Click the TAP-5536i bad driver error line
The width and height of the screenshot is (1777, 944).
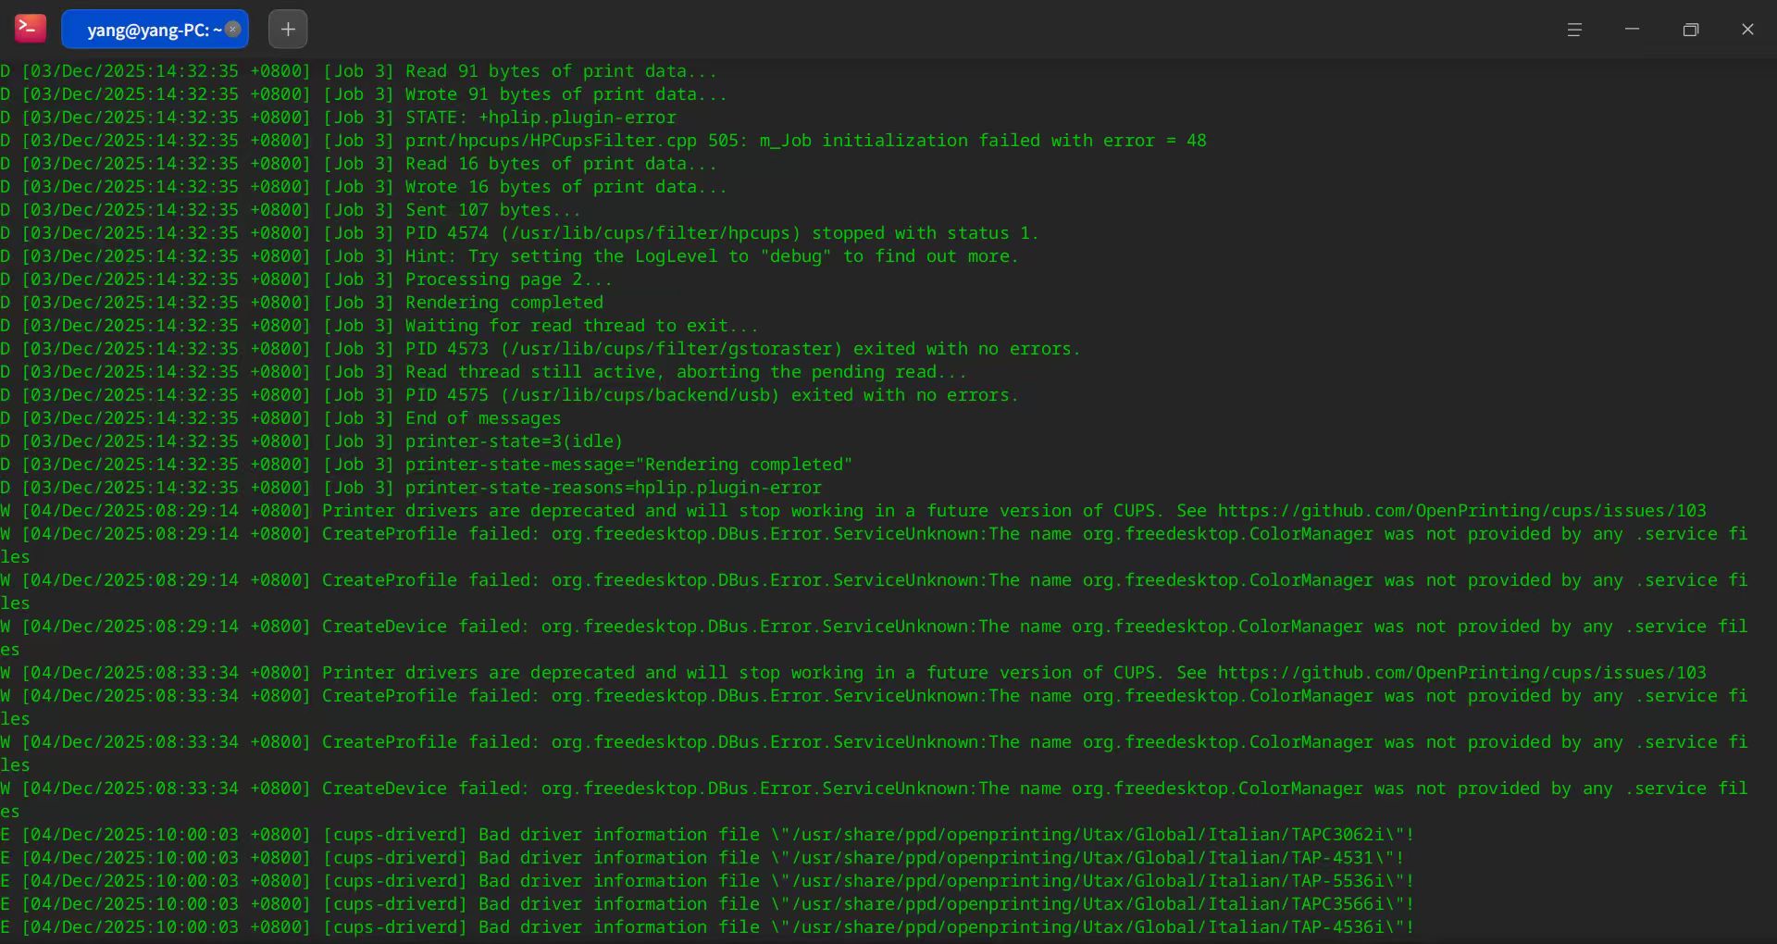tap(707, 881)
